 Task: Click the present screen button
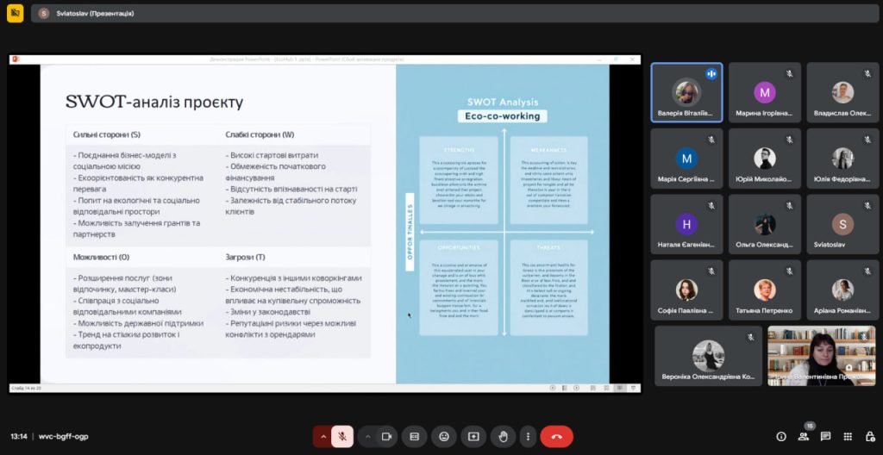click(473, 436)
